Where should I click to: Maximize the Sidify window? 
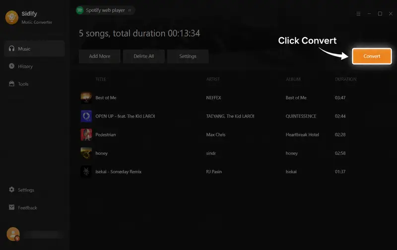pyautogui.click(x=380, y=14)
